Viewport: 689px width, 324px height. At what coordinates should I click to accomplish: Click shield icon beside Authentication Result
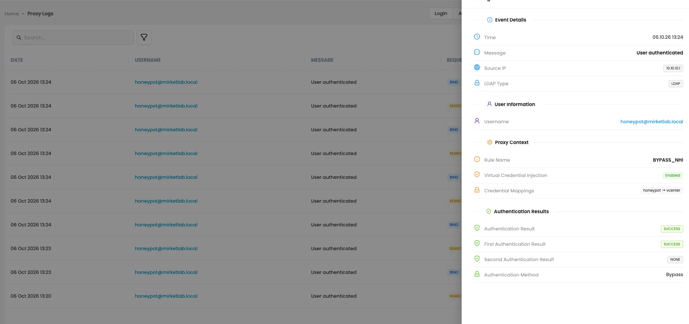(477, 228)
